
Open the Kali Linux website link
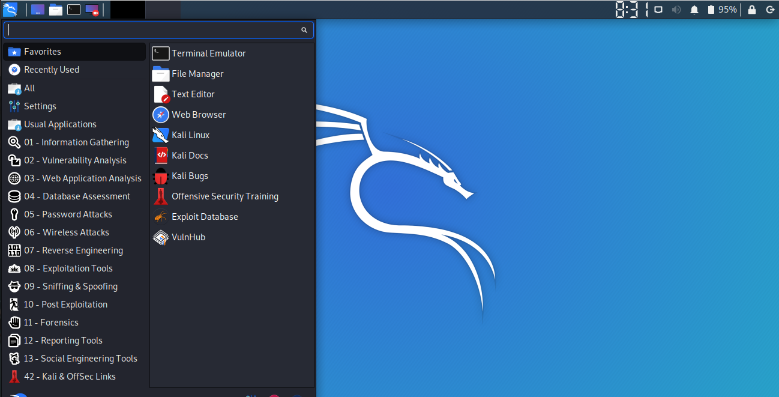tap(232, 135)
